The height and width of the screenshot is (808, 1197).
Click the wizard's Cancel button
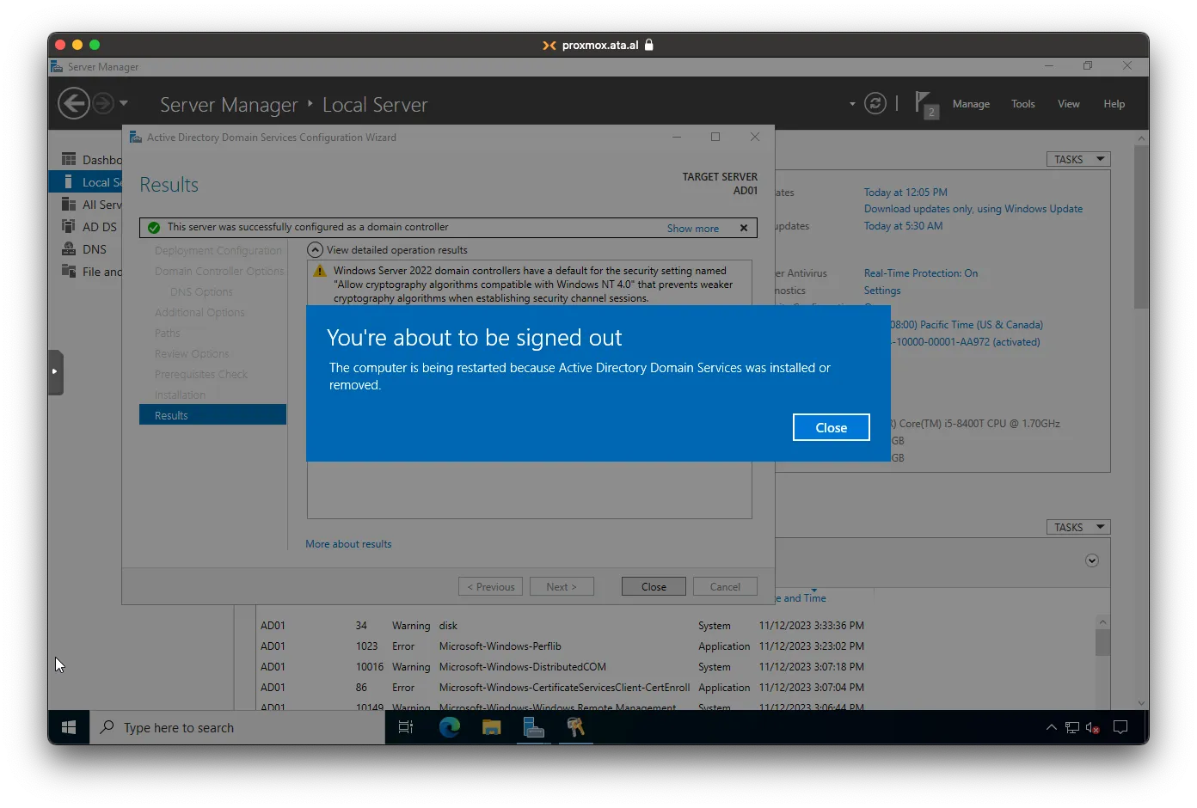click(725, 586)
